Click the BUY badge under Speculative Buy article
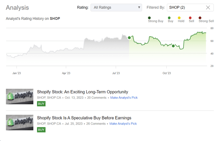The image size is (218, 141). point(41,130)
